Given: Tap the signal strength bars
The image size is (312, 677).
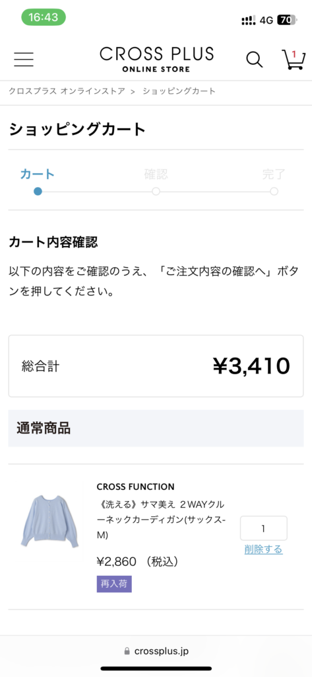Looking at the screenshot, I should (x=249, y=20).
